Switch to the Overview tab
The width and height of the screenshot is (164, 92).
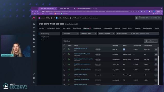[42, 28]
